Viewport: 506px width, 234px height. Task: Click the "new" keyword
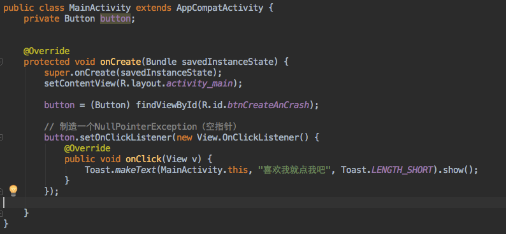(184, 138)
